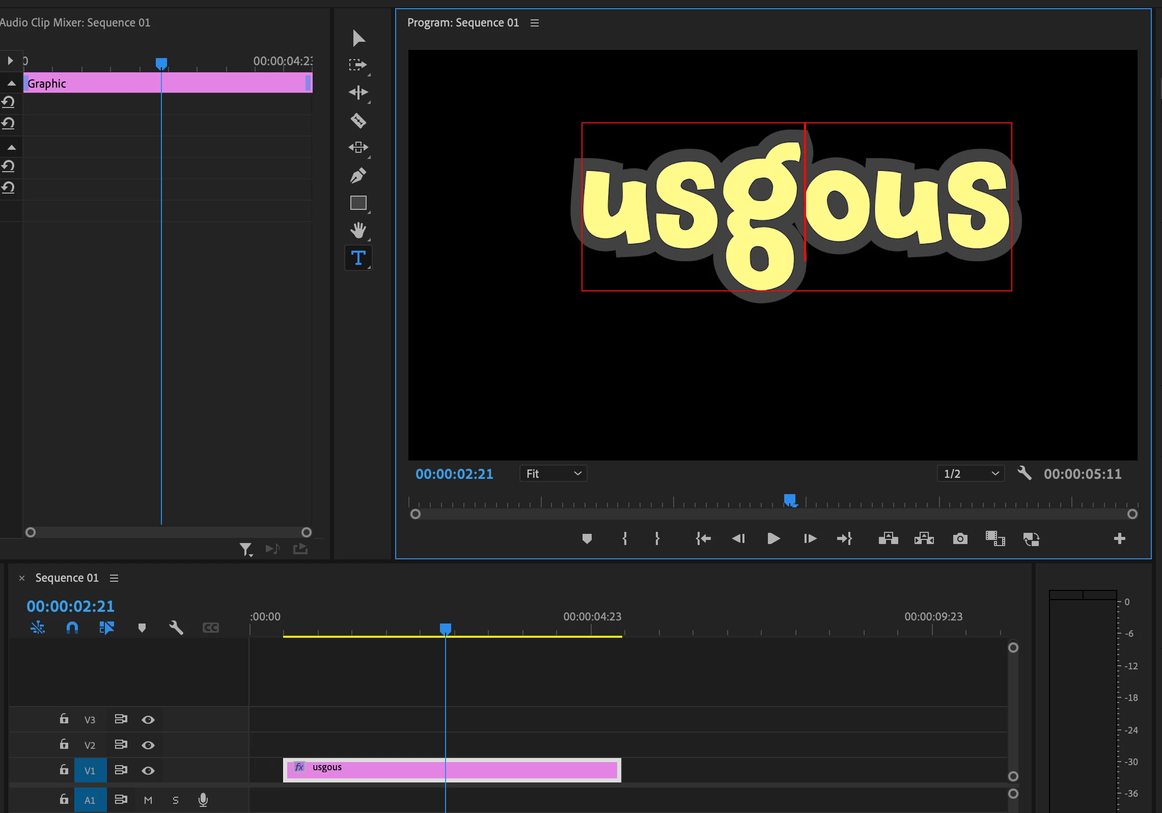
Task: Toggle V1 track output eye icon
Action: point(148,770)
